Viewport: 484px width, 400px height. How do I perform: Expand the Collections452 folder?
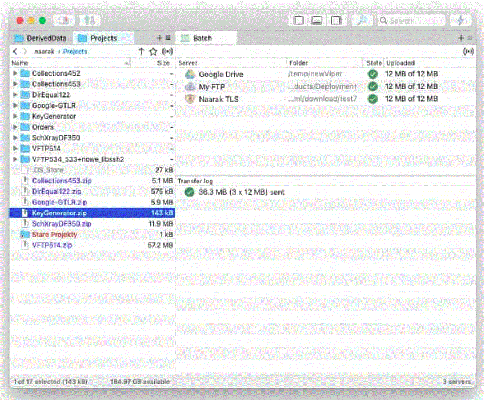pyautogui.click(x=15, y=73)
